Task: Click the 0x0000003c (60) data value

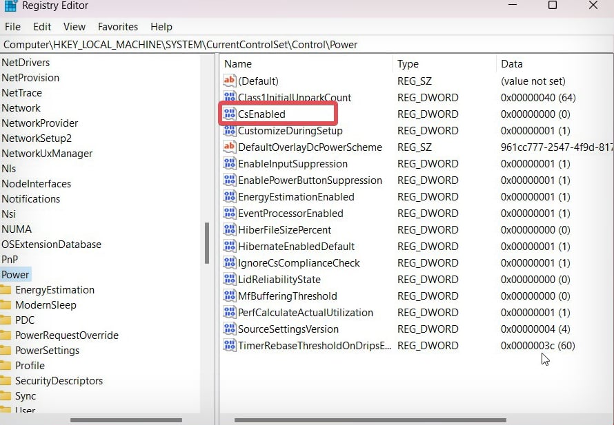Action: pyautogui.click(x=537, y=346)
